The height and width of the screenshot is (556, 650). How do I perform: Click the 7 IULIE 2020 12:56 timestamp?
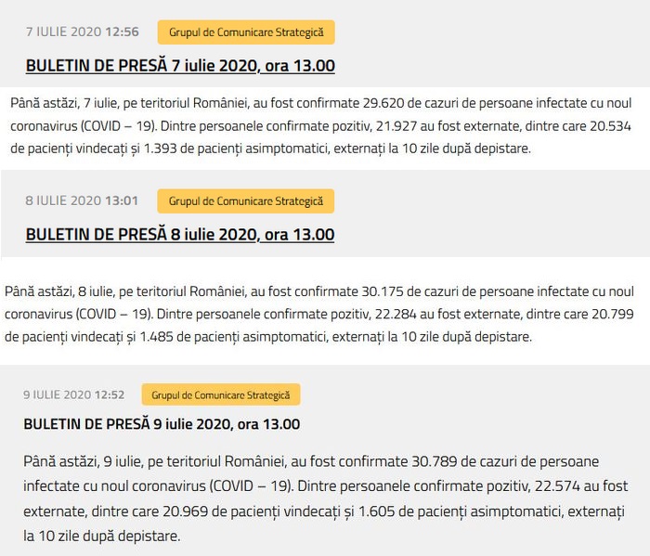click(x=83, y=32)
